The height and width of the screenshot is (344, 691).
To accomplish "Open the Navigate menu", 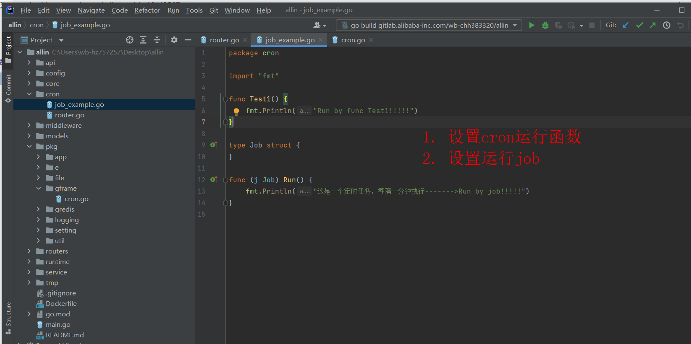I will coord(91,10).
